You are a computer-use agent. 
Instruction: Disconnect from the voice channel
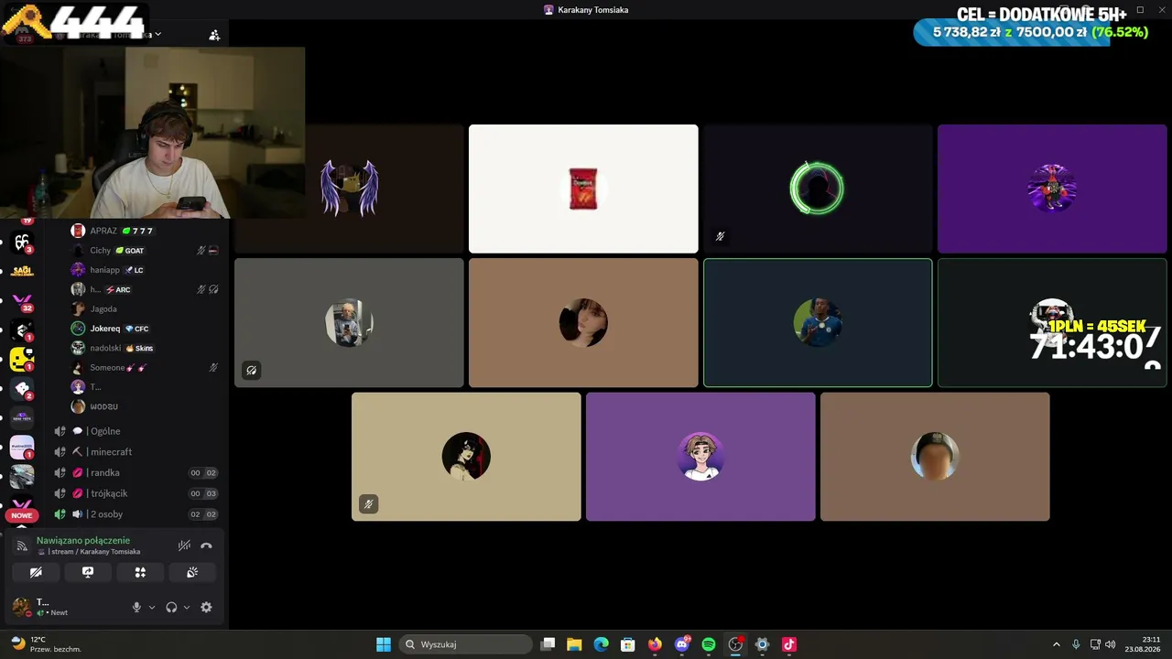206,546
